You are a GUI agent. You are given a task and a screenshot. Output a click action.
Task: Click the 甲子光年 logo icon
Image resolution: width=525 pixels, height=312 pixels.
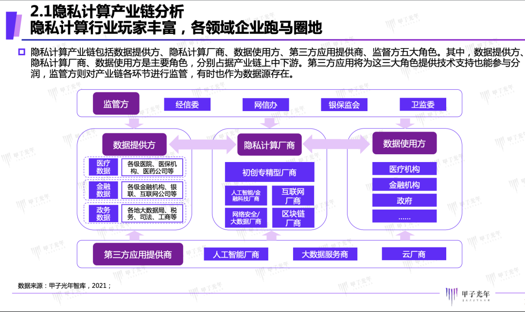click(x=451, y=296)
